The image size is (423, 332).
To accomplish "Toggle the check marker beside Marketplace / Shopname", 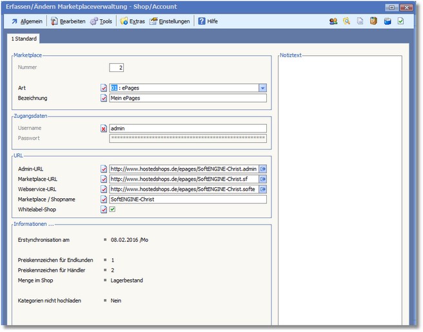I will pos(104,199).
